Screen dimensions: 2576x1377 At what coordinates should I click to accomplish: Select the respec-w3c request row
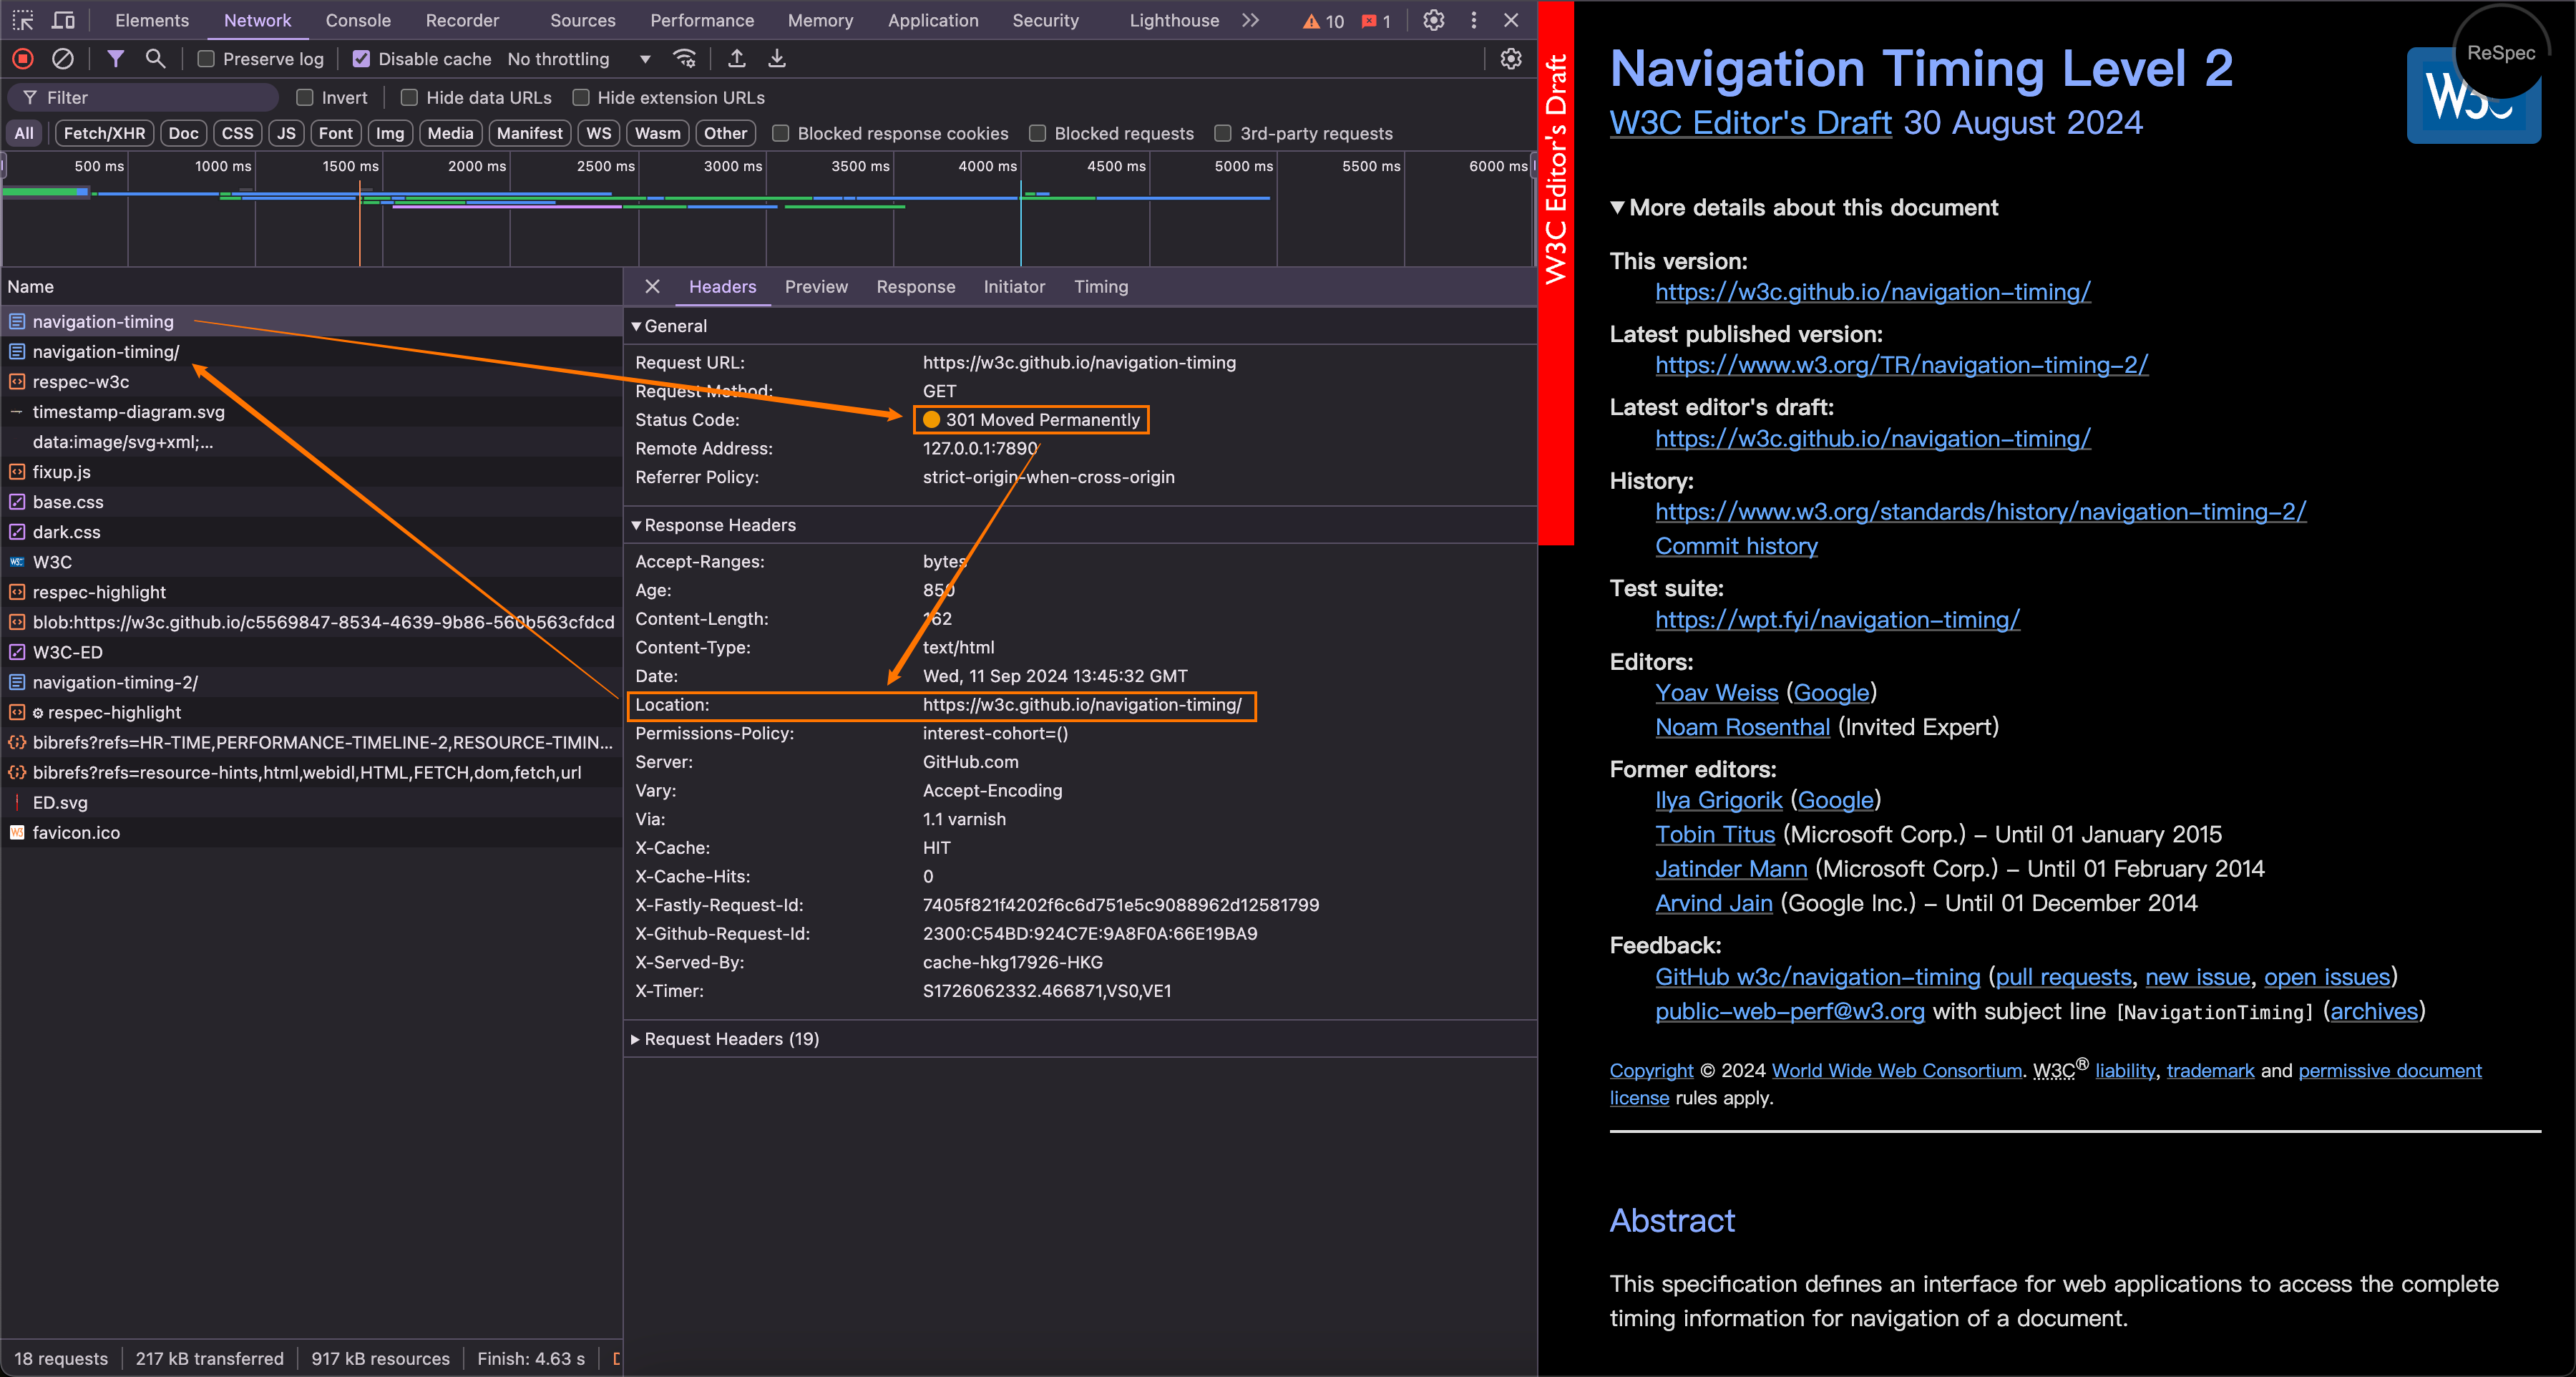(311, 382)
